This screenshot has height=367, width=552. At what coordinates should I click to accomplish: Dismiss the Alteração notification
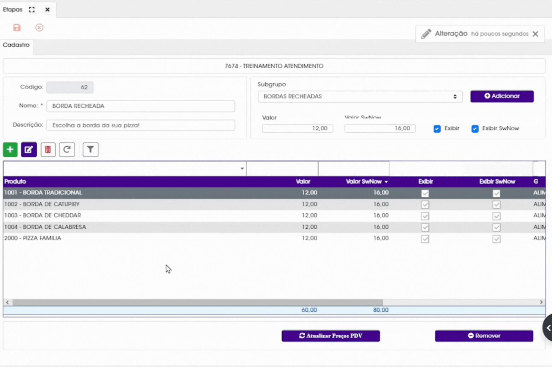coord(535,34)
